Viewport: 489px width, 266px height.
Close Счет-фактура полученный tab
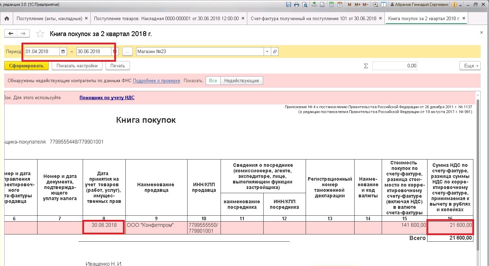(380, 18)
